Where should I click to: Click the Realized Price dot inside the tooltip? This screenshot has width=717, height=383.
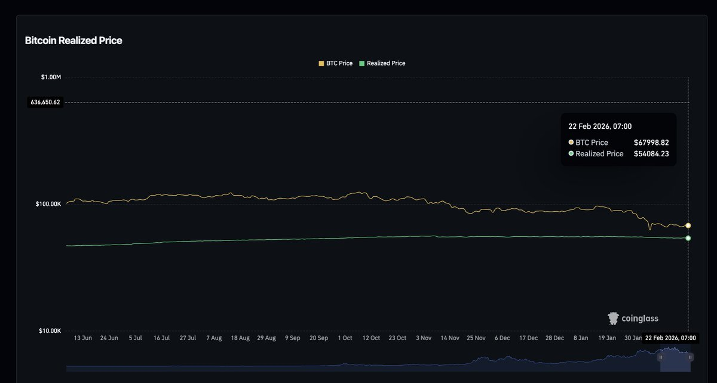pos(571,154)
